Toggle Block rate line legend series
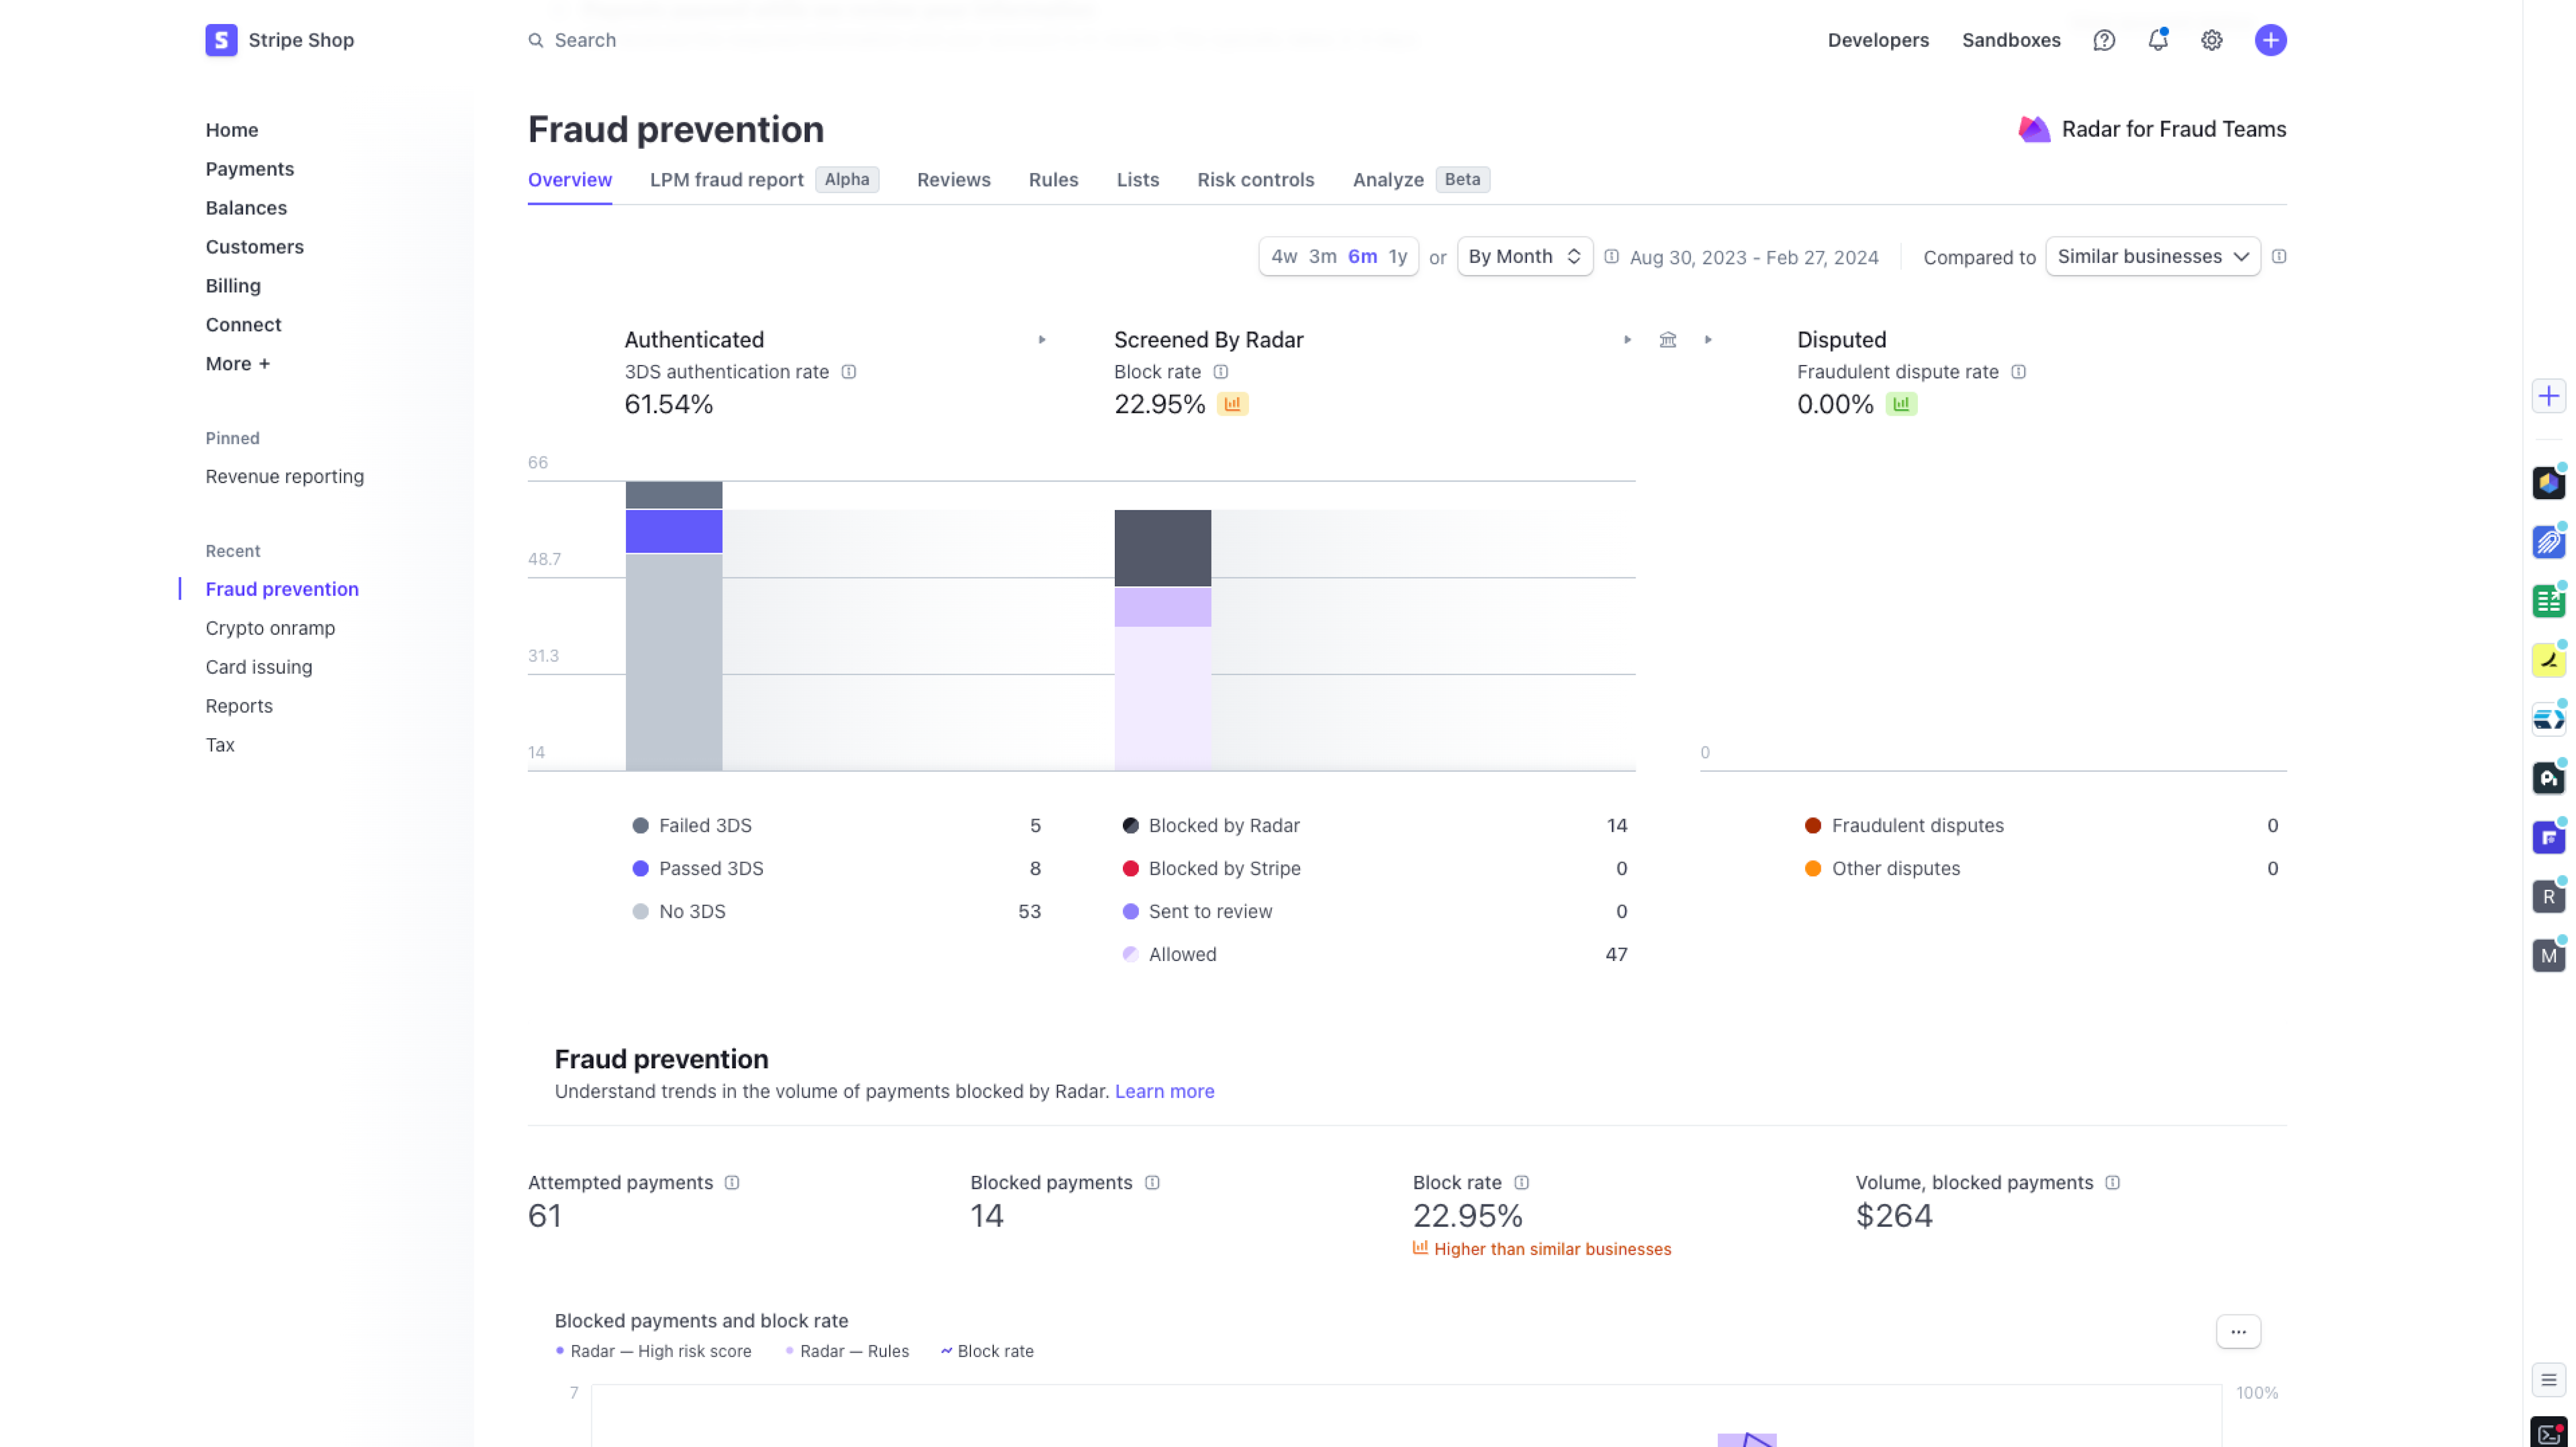 [x=987, y=1351]
